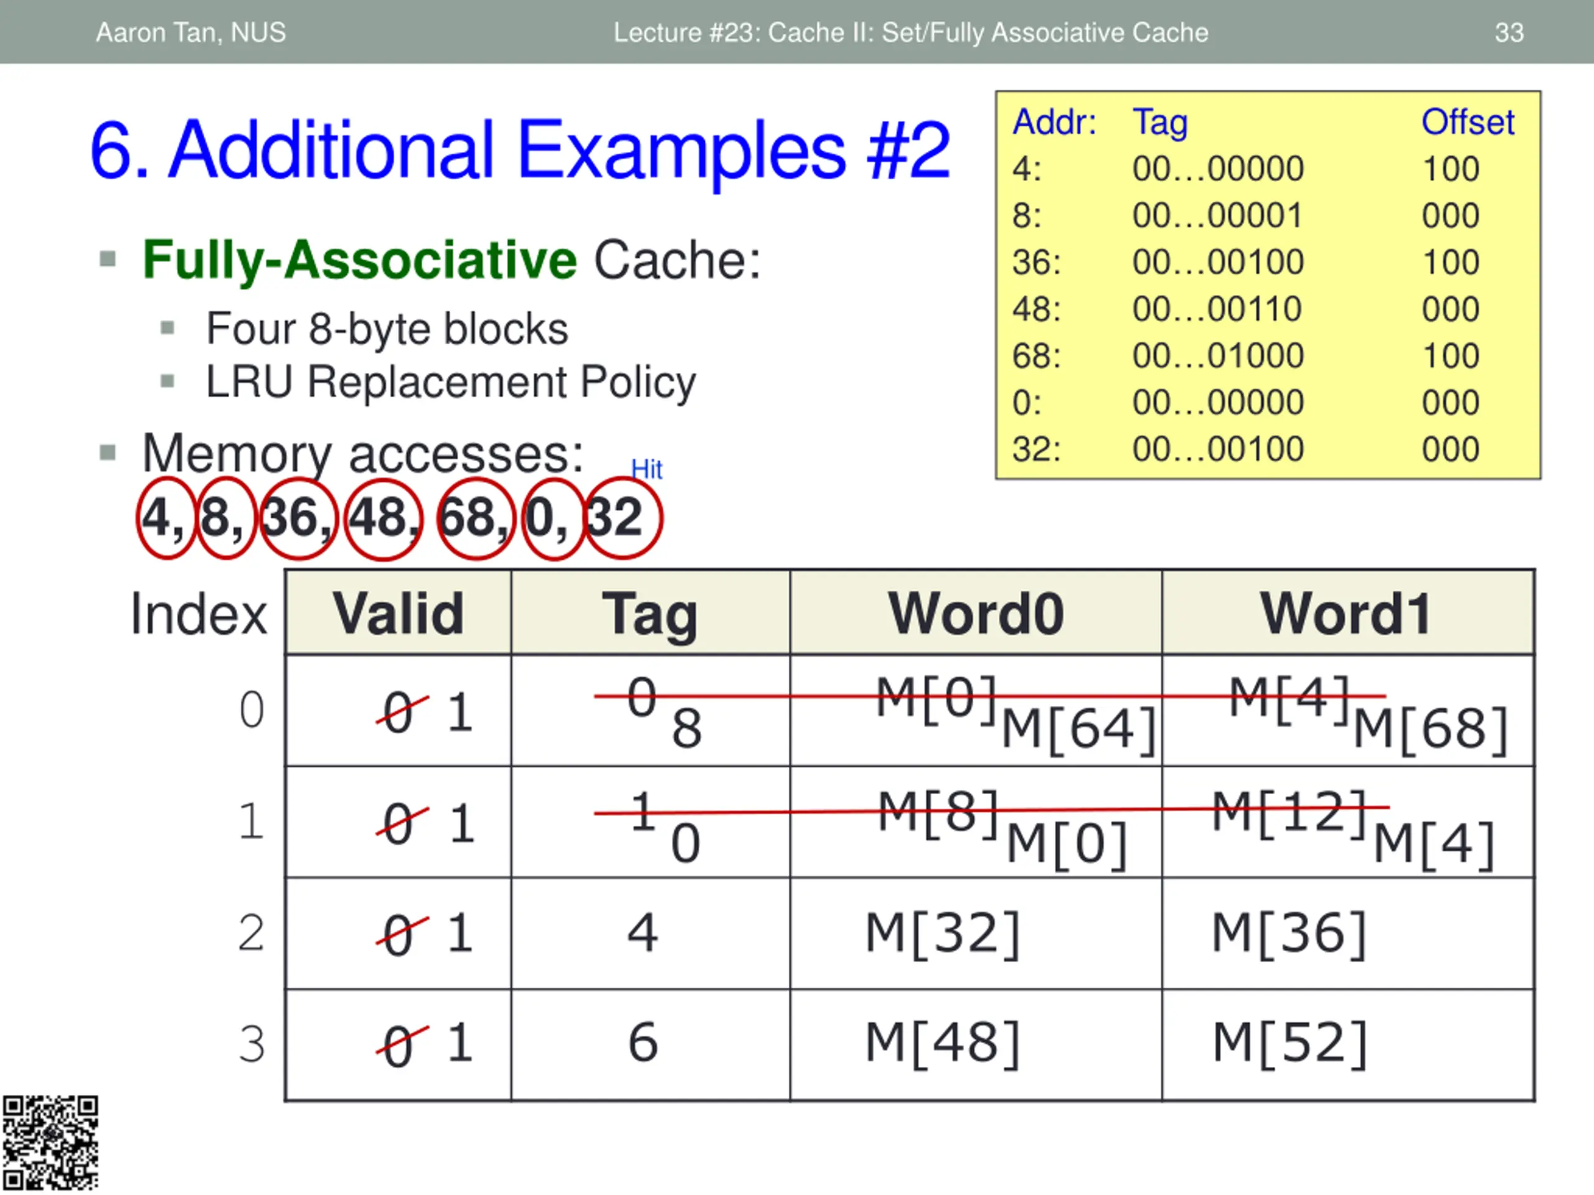Click the slide number 33
1594x1195 pixels.
point(1509,32)
